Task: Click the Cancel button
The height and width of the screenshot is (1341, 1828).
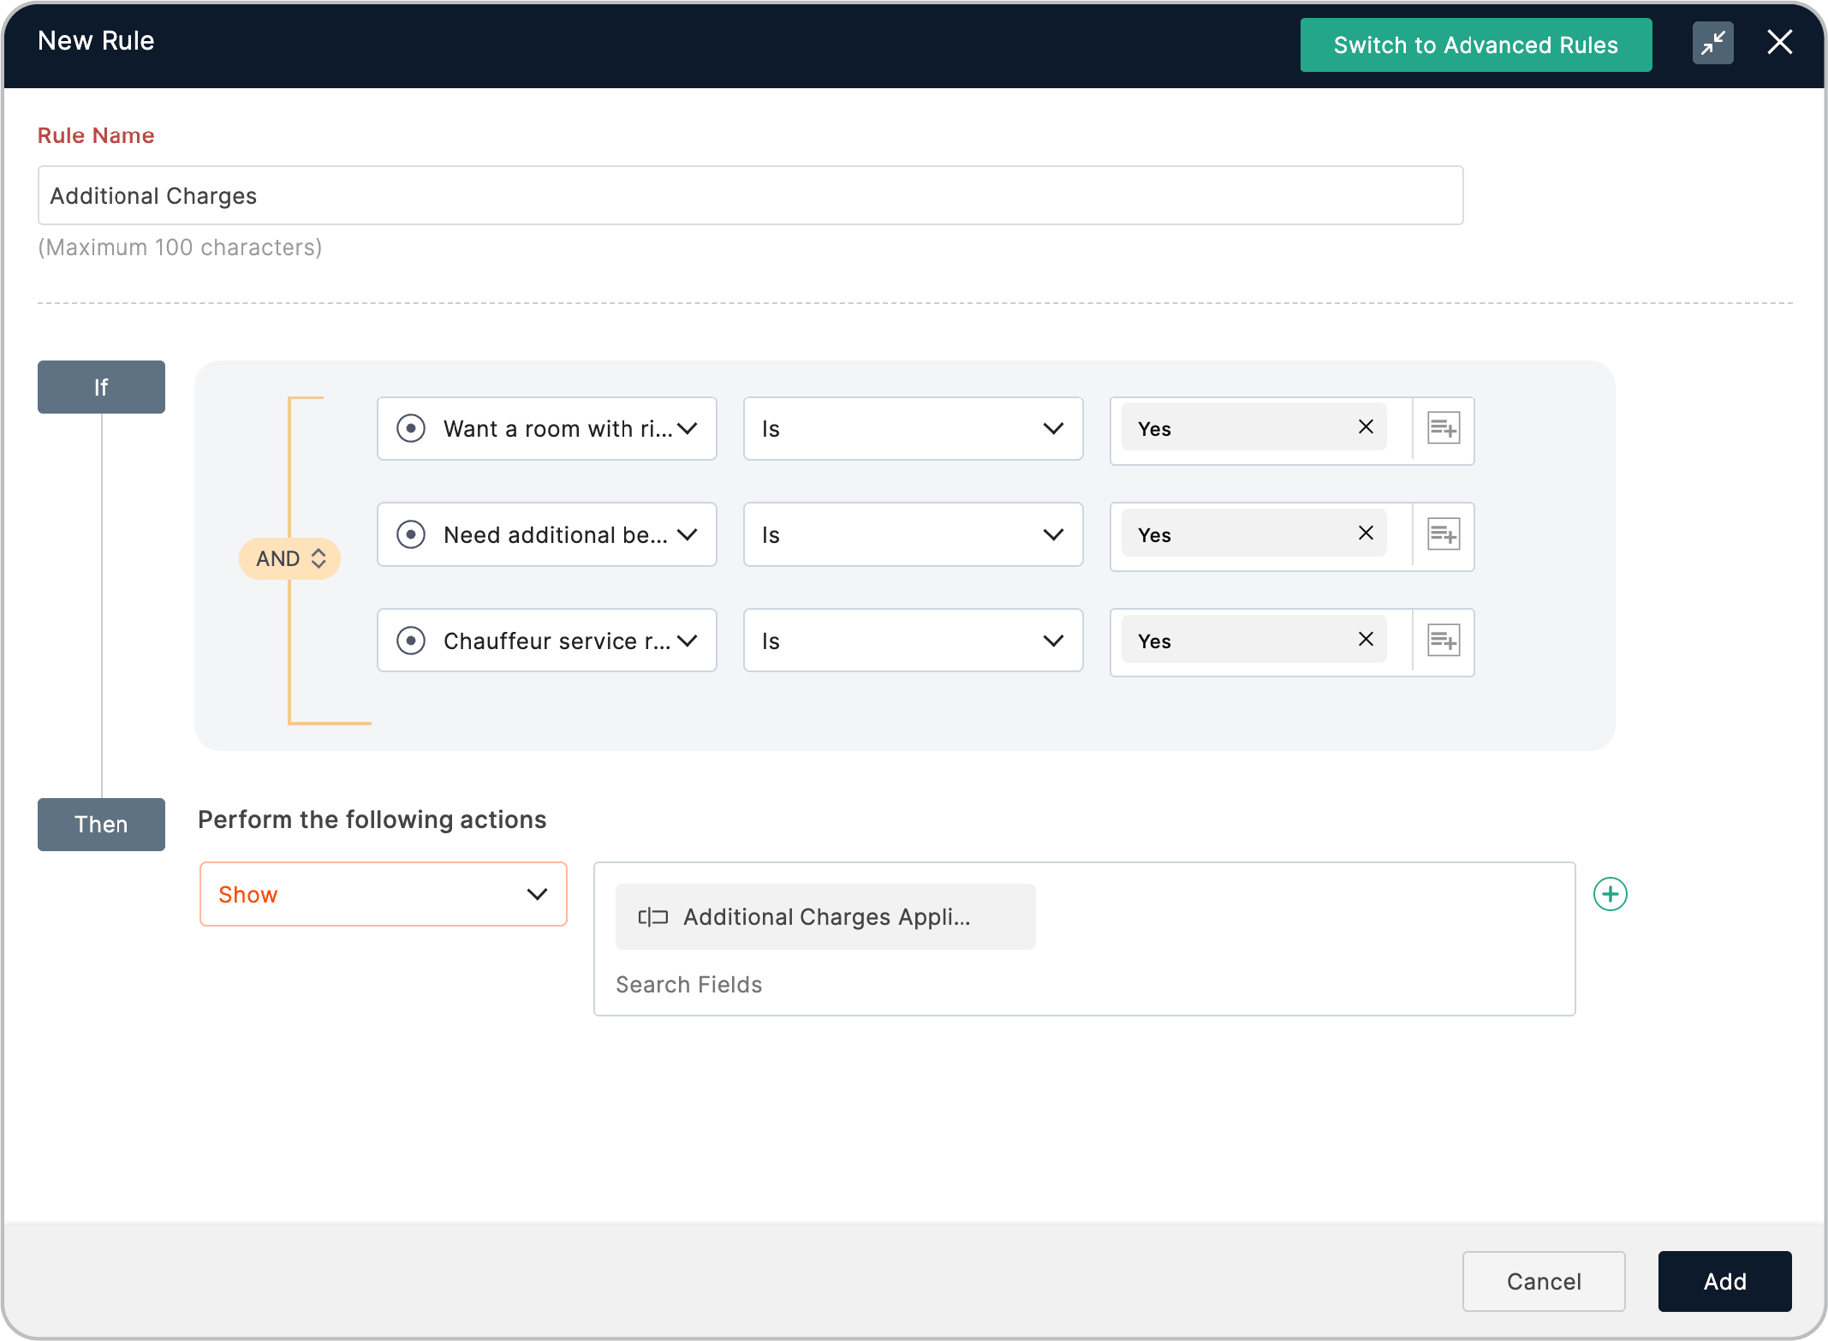Action: (1543, 1281)
